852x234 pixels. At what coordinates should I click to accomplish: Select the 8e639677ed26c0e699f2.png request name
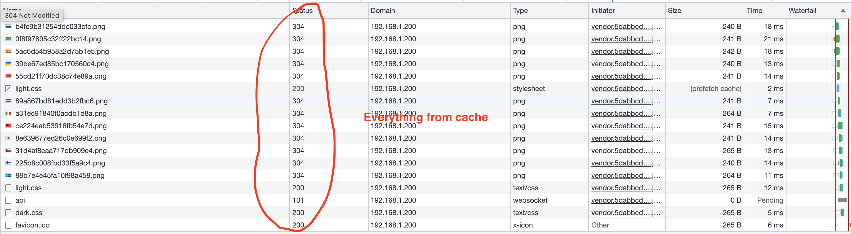click(61, 138)
